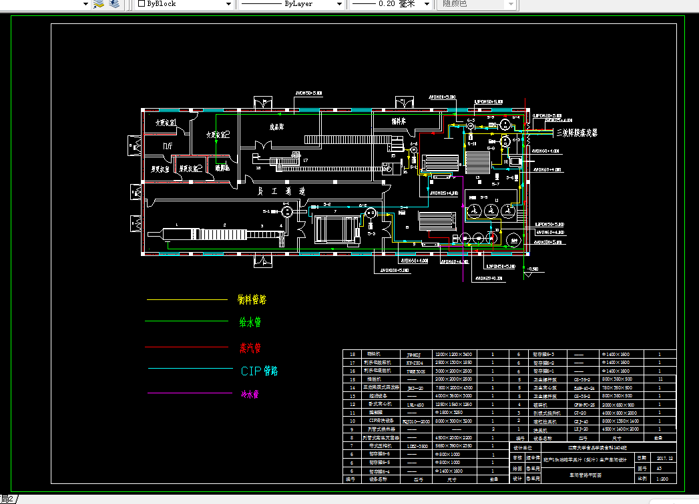
Task: Select the yellow legend line sample
Action: click(x=187, y=299)
